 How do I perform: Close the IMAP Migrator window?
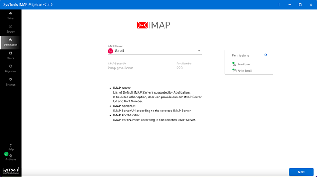(311, 5)
